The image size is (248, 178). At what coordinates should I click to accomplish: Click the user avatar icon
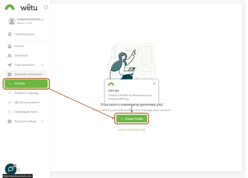coord(12,21)
